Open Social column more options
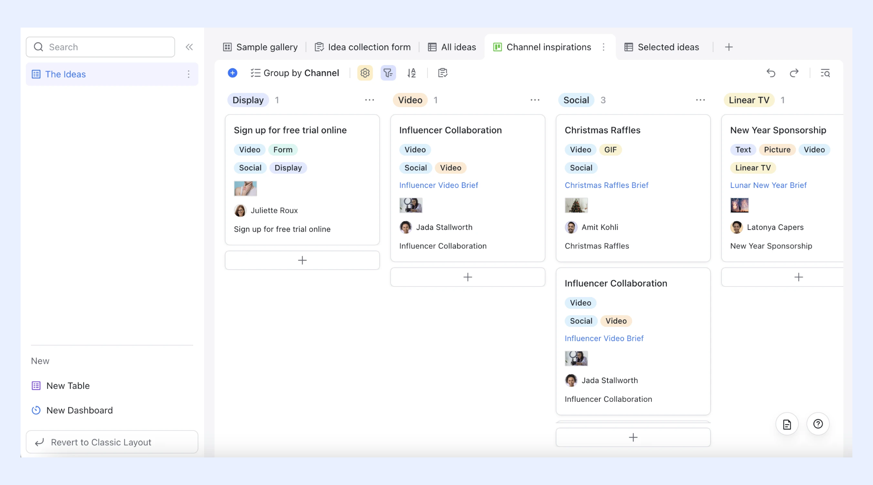Image resolution: width=873 pixels, height=485 pixels. coord(700,100)
